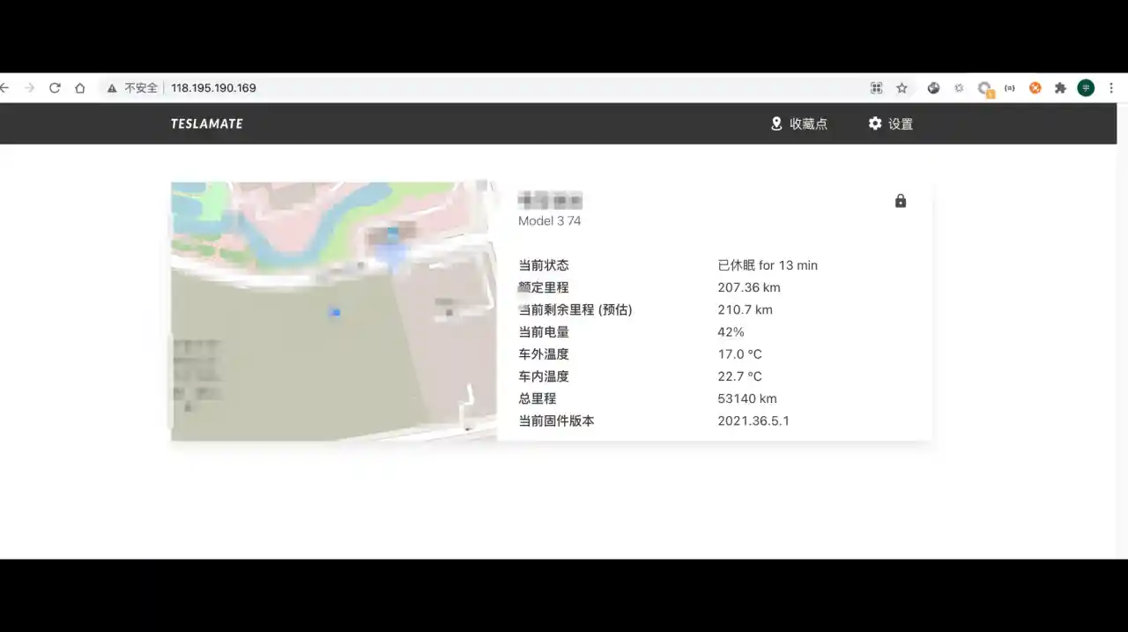The height and width of the screenshot is (632, 1128).
Task: Open the tab groups grid icon
Action: coord(876,87)
